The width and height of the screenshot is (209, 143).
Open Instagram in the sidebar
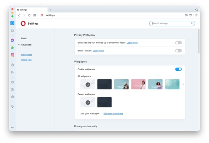(13, 55)
